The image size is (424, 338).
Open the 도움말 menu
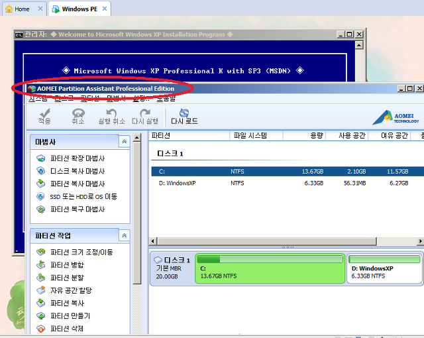[166, 99]
